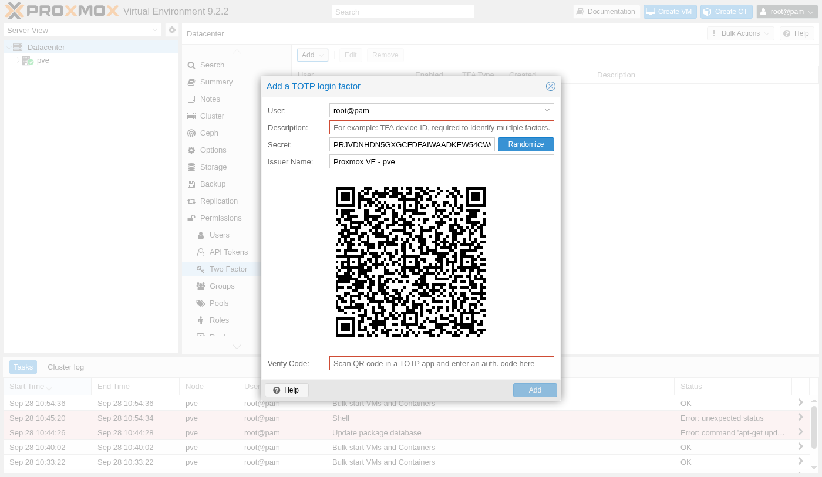This screenshot has height=477, width=822.
Task: Click the Notes icon in sidebar
Action: point(191,99)
